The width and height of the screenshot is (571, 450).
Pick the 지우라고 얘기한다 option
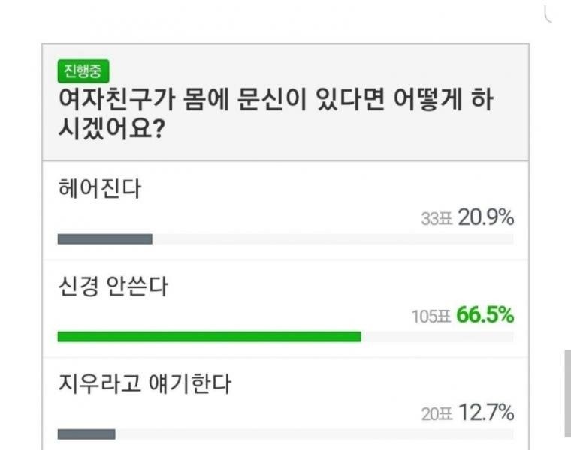pos(144,385)
